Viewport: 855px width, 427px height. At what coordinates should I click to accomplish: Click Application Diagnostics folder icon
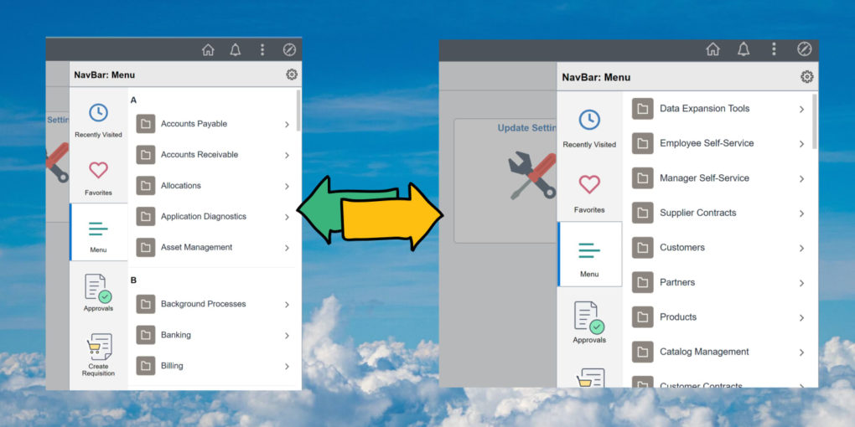tap(146, 216)
